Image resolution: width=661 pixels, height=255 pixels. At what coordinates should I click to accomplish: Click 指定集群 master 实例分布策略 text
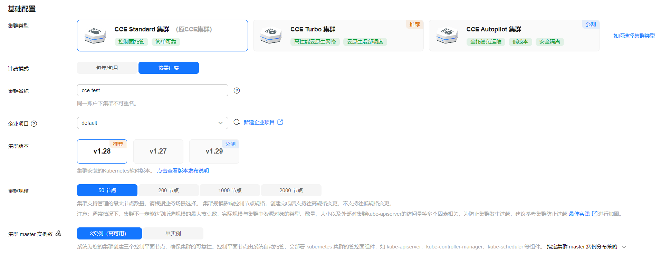click(582, 247)
